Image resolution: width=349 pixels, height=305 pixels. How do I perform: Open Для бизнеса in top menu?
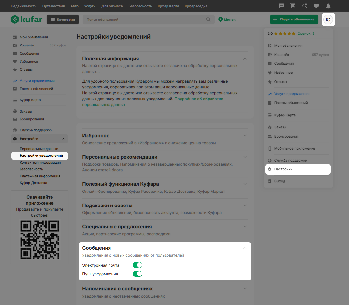(112, 6)
